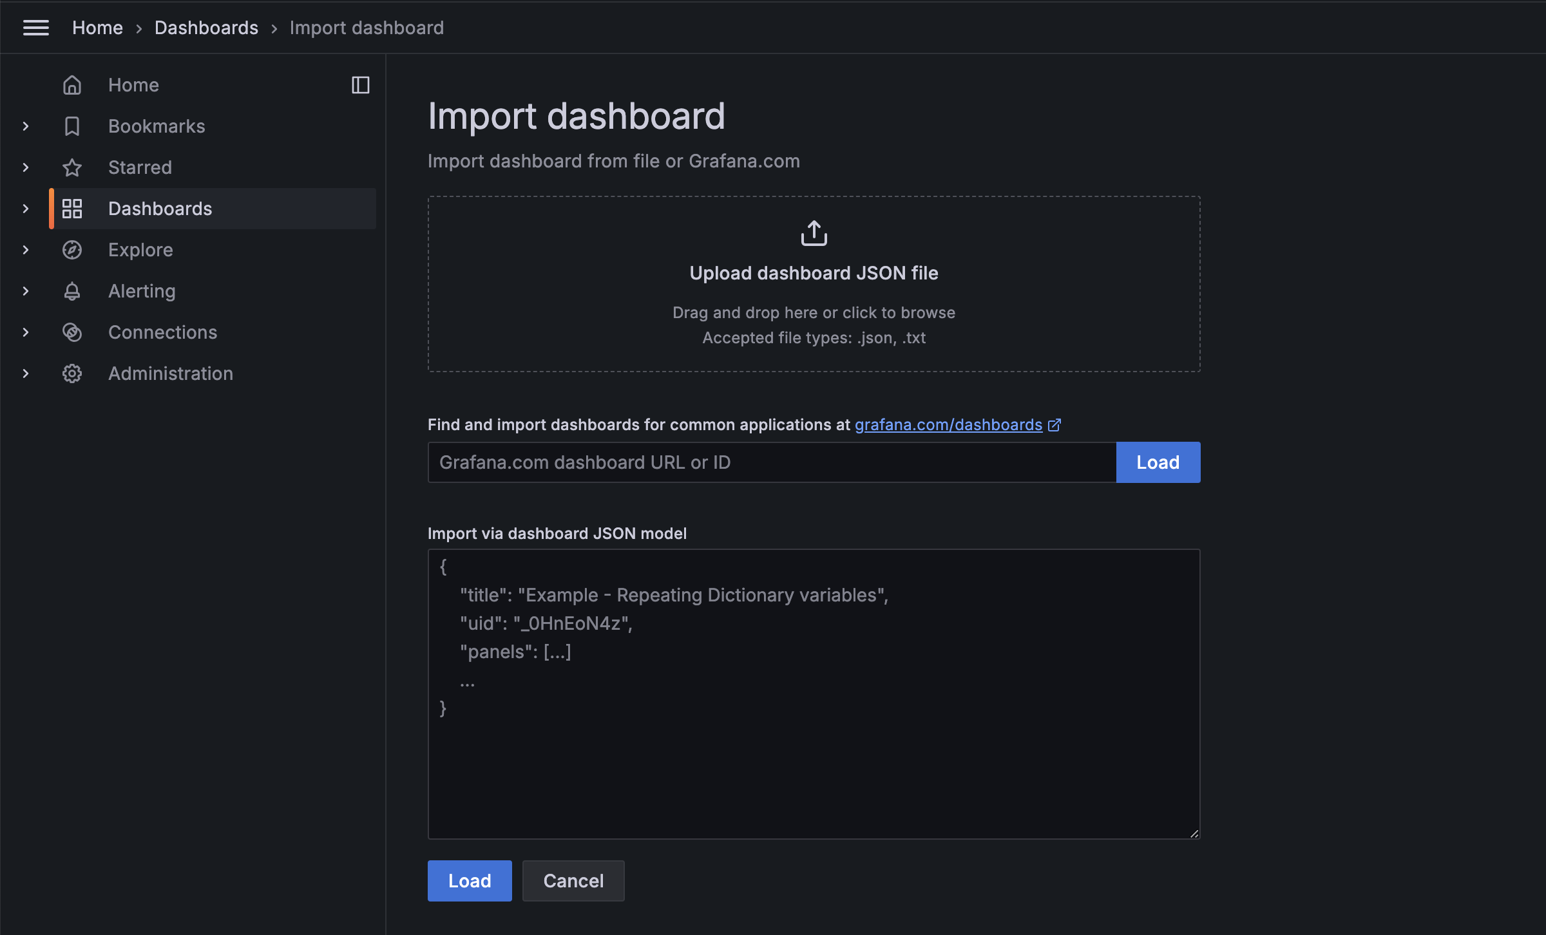Click the Alerting bell icon
Viewport: 1546px width, 935px height.
point(72,291)
